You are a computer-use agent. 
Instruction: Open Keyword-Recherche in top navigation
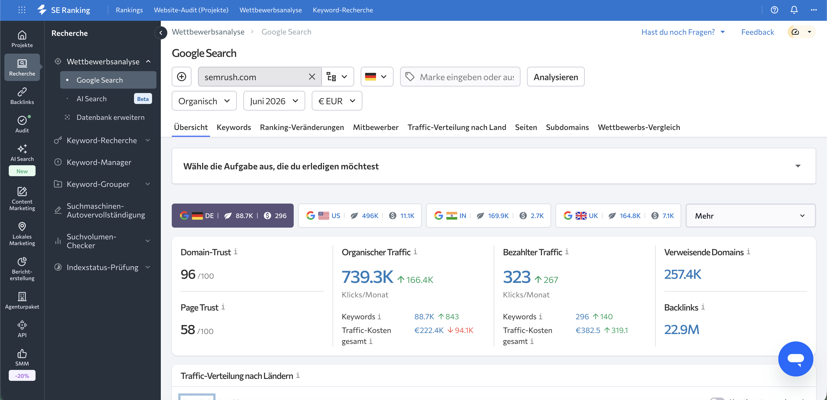point(343,10)
